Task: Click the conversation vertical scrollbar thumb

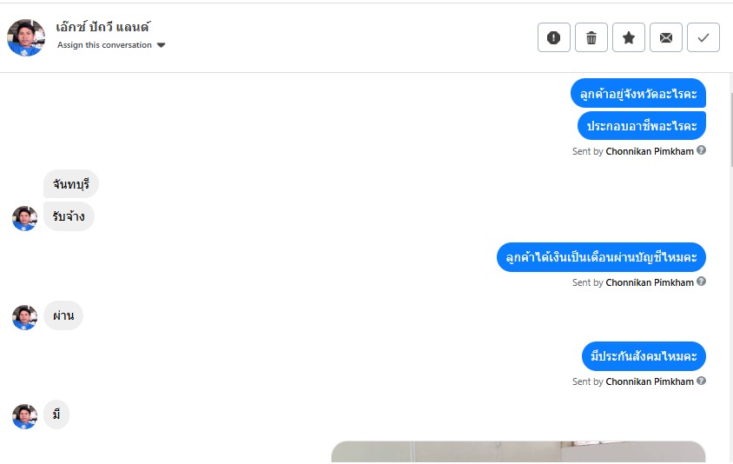Action: [730, 129]
